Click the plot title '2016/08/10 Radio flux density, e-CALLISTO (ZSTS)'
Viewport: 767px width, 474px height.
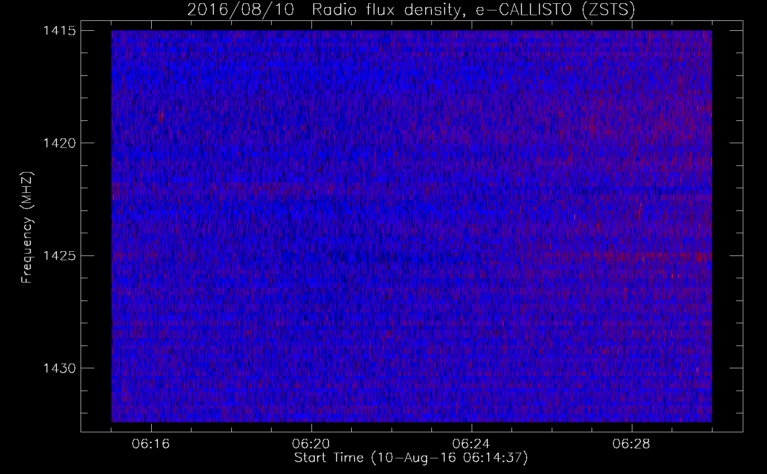pyautogui.click(x=411, y=9)
